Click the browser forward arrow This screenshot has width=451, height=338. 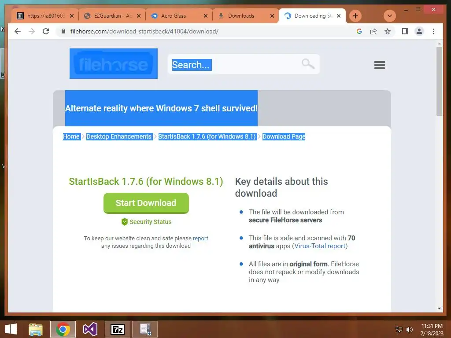pyautogui.click(x=32, y=31)
